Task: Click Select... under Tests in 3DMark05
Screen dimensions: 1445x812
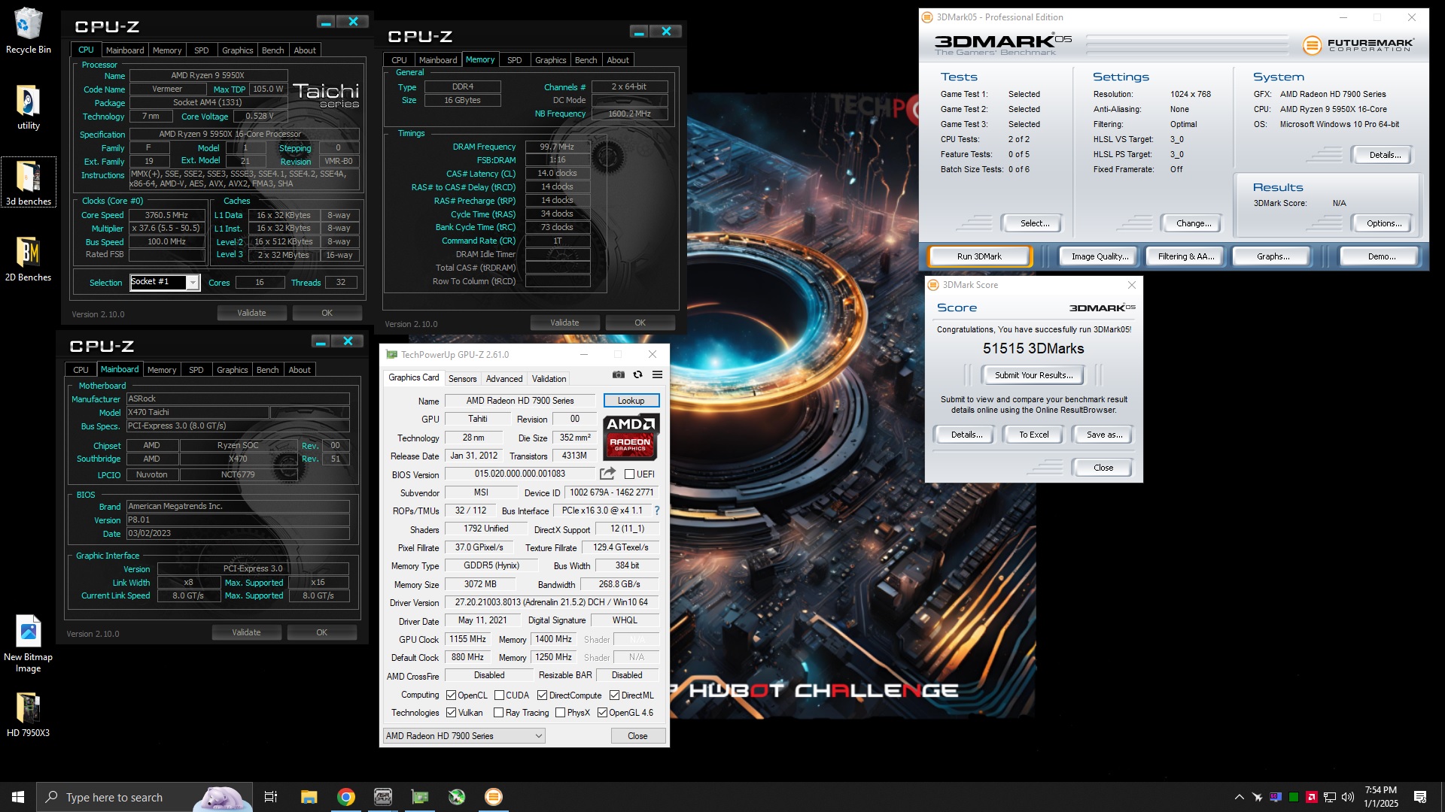Action: (1034, 223)
